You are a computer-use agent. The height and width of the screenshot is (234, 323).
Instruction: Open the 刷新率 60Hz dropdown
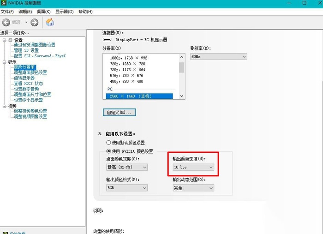[218, 56]
